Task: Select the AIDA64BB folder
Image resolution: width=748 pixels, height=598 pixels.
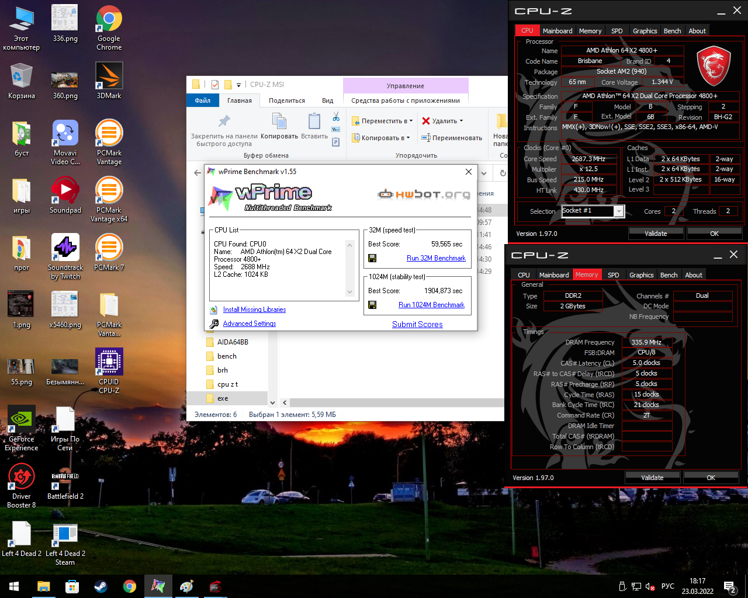Action: (233, 342)
